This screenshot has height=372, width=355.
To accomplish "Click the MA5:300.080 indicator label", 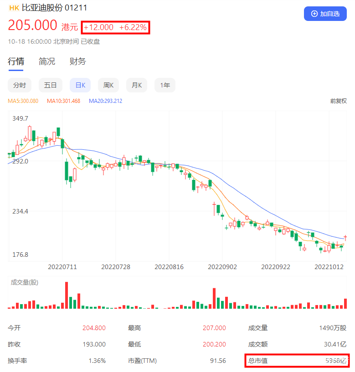I will [23, 101].
